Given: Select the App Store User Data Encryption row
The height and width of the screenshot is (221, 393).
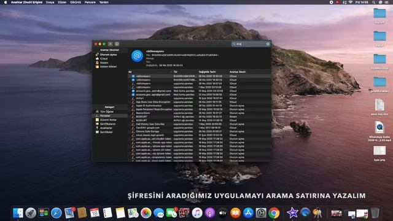Looking at the screenshot, I should [x=199, y=102].
